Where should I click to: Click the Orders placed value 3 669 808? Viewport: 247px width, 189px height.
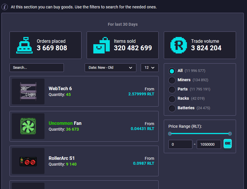click(x=52, y=48)
